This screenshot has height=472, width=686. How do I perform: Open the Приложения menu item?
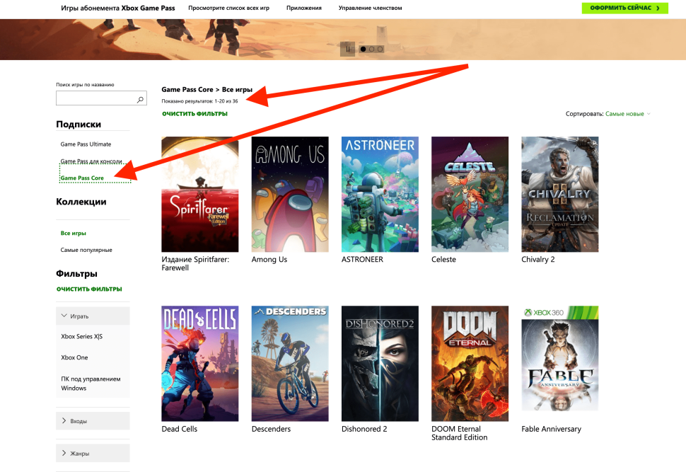click(x=304, y=8)
